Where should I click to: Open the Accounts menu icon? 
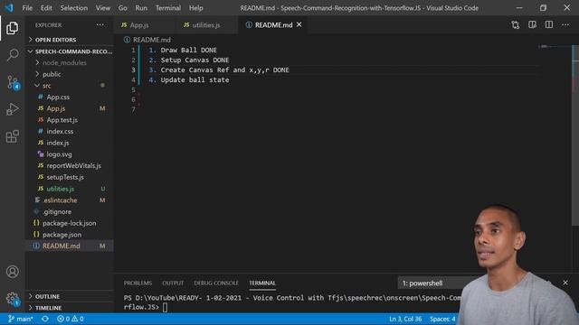[x=12, y=272]
